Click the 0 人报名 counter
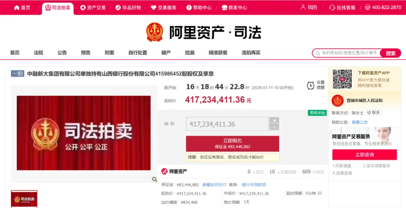 [256, 172]
